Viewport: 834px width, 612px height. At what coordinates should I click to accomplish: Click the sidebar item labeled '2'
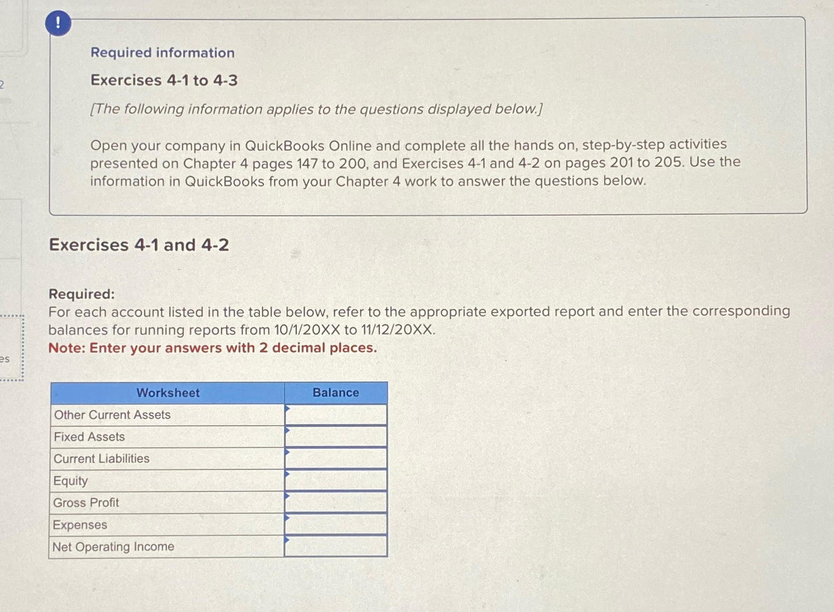point(3,84)
